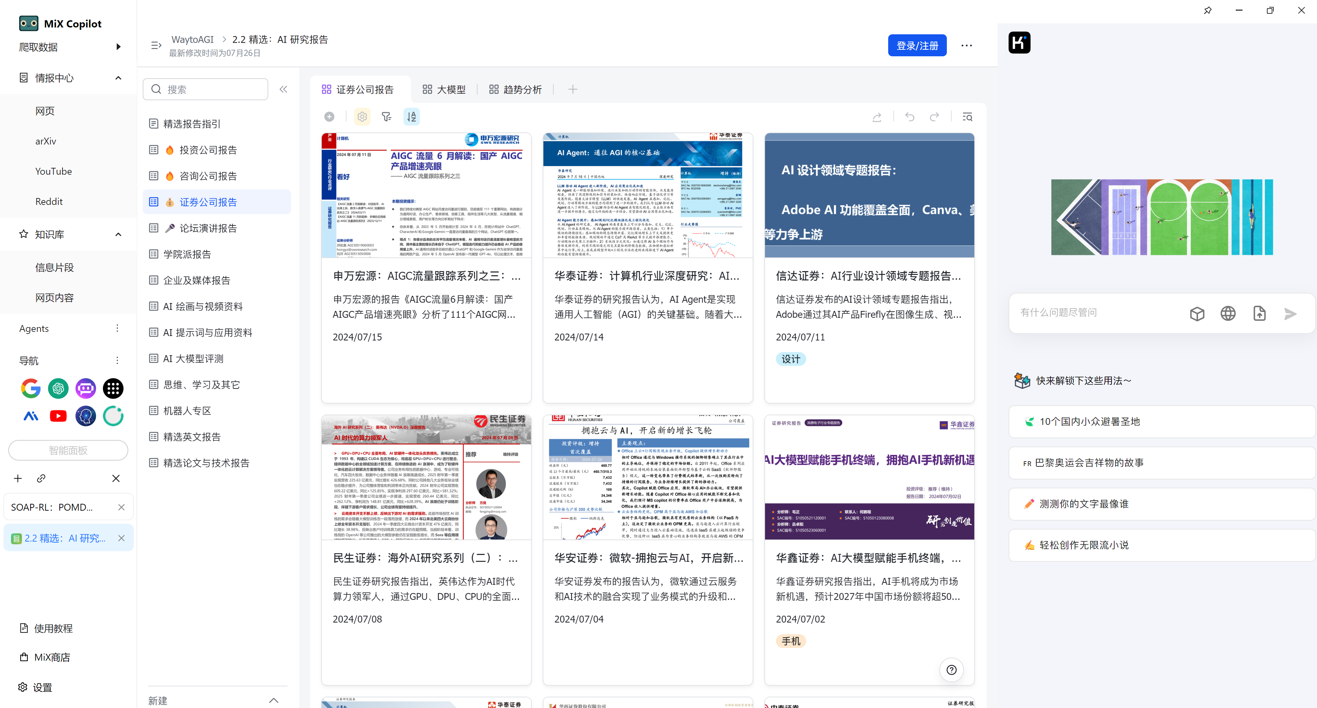Image resolution: width=1317 pixels, height=708 pixels.
Task: Click the 登录/注册 button
Action: click(917, 46)
